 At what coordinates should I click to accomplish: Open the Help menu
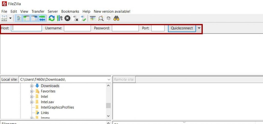coord(86,11)
